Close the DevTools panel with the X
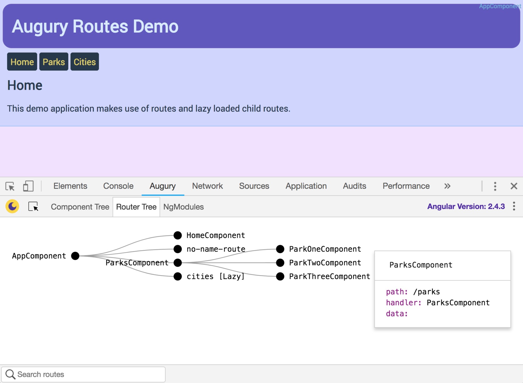This screenshot has height=383, width=523. (514, 186)
